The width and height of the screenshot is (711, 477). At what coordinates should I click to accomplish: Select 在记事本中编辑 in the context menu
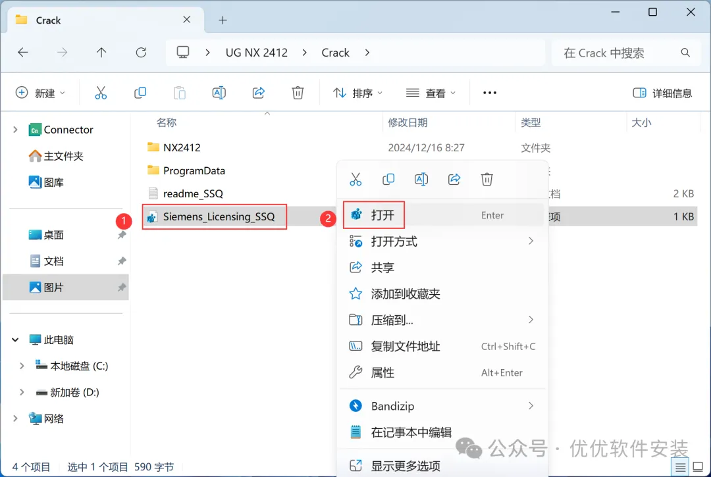pyautogui.click(x=442, y=432)
